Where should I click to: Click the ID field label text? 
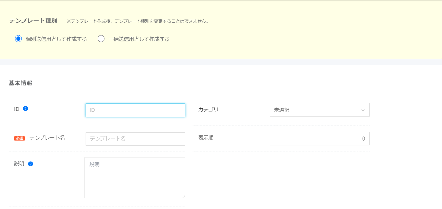pyautogui.click(x=17, y=109)
